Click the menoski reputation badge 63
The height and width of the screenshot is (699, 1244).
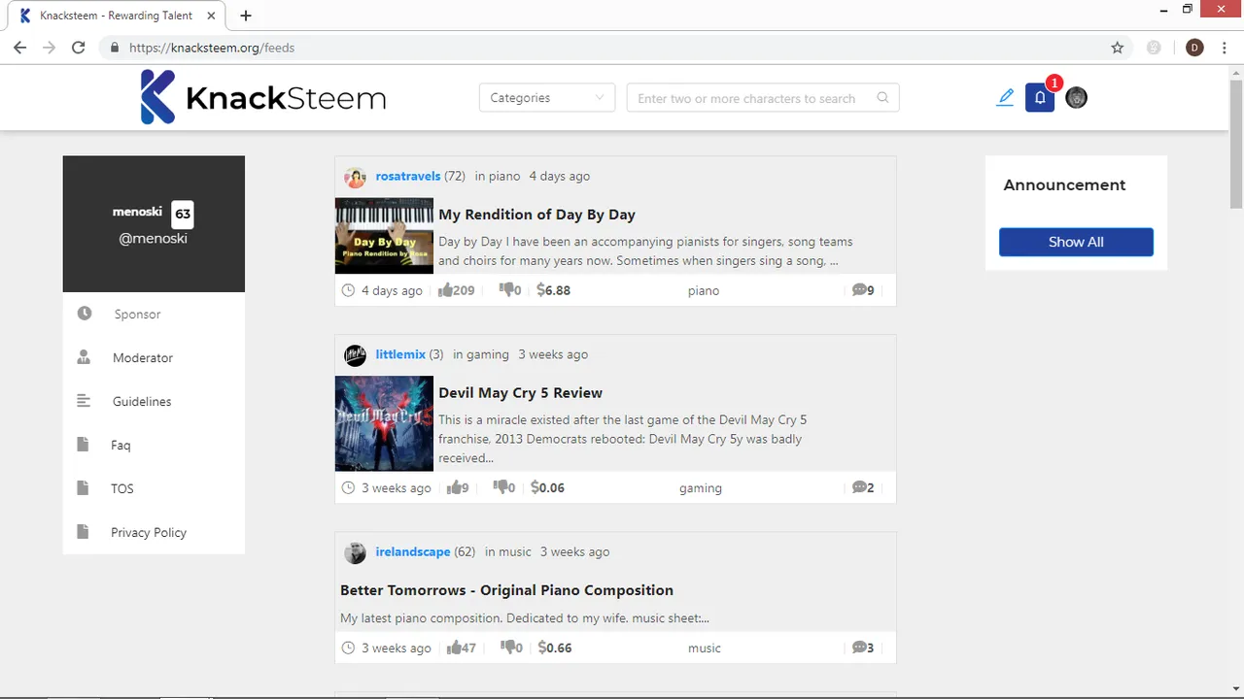[x=183, y=214]
